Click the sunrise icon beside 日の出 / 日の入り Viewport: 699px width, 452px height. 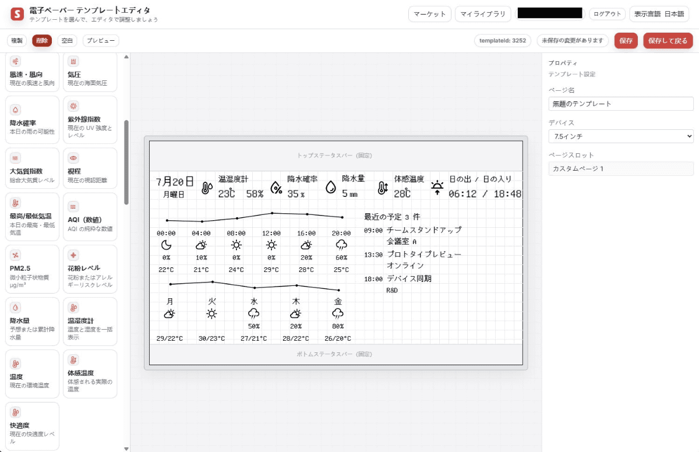tap(437, 187)
